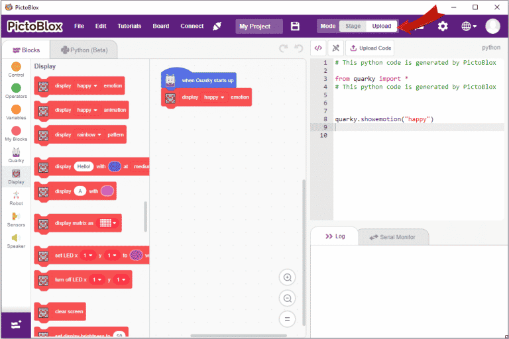The height and width of the screenshot is (339, 509).
Task: Expand the happy dropdown in display animation block
Action: click(x=87, y=110)
